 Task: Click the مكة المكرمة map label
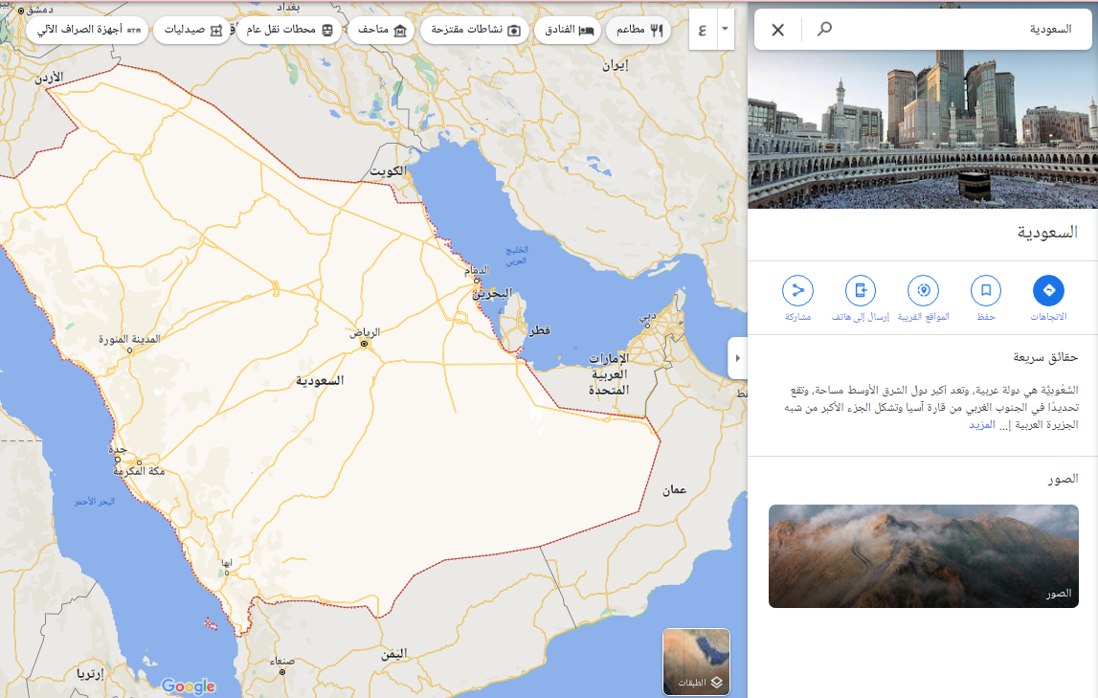point(140,471)
